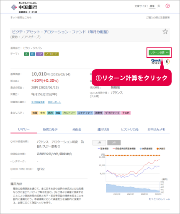Click the 中国銀行 logo

(x=24, y=8)
